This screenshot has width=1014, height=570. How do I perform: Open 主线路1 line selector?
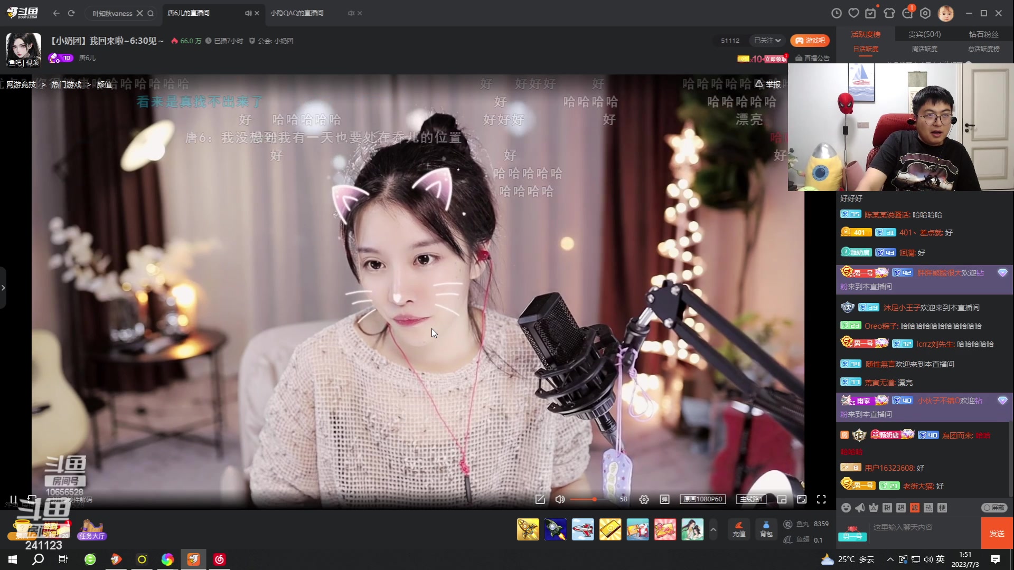[751, 499]
